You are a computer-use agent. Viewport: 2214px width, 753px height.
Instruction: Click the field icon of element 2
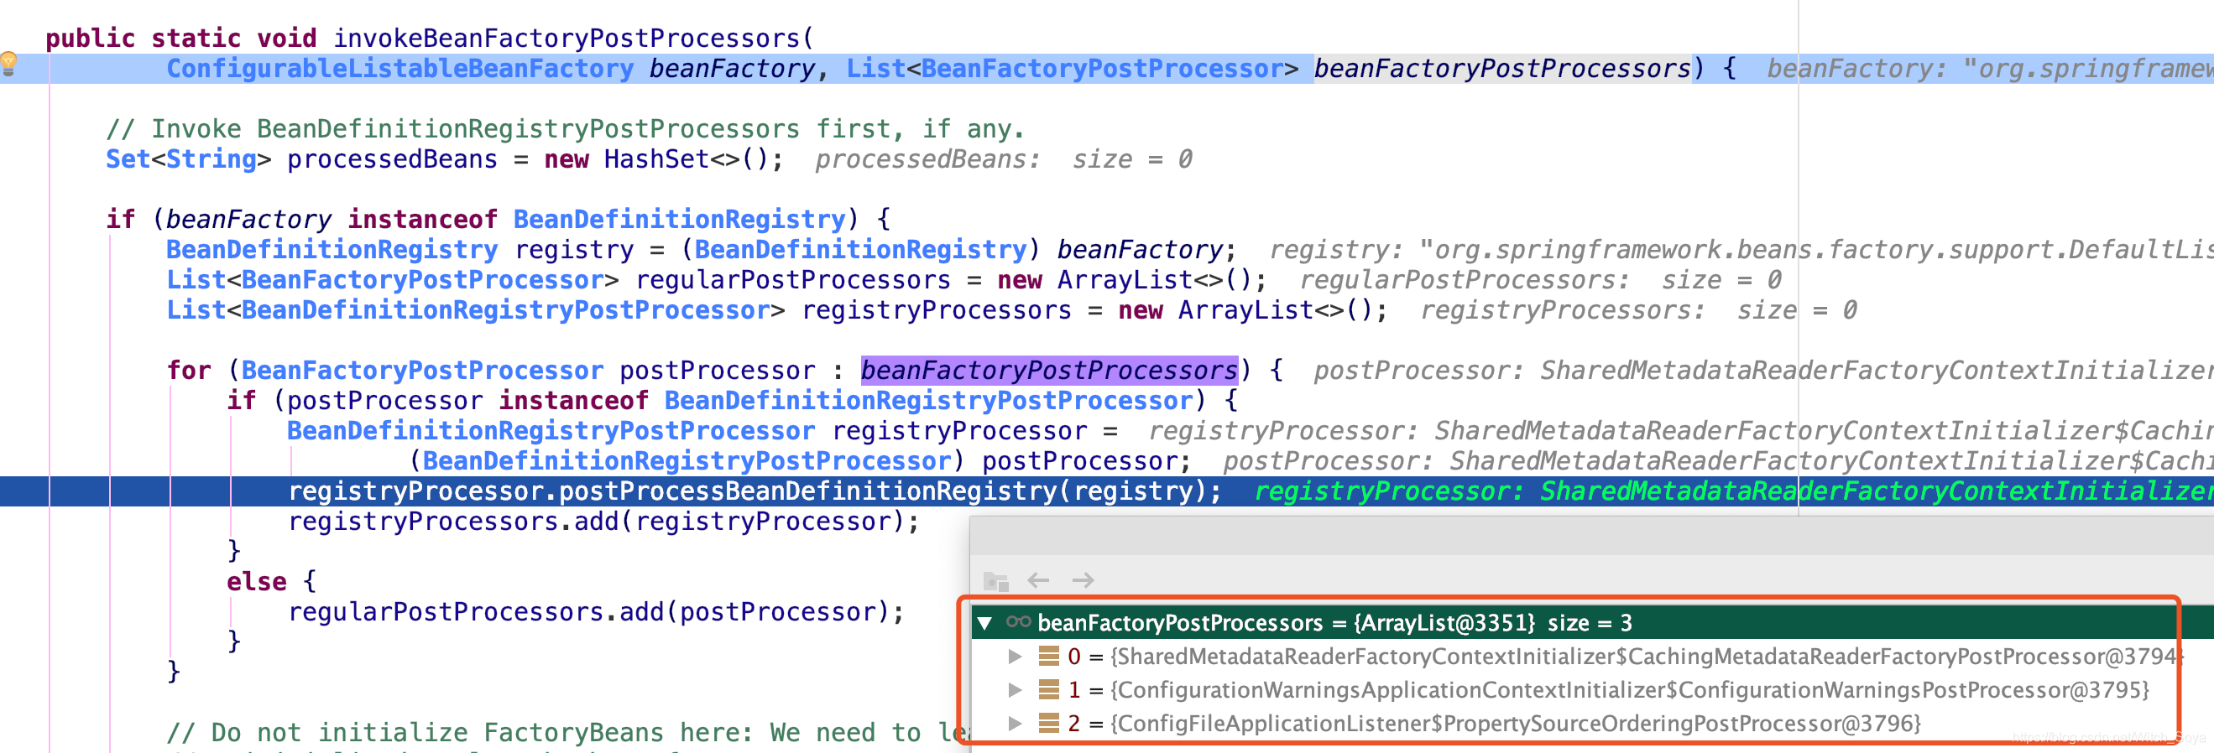pyautogui.click(x=1048, y=723)
